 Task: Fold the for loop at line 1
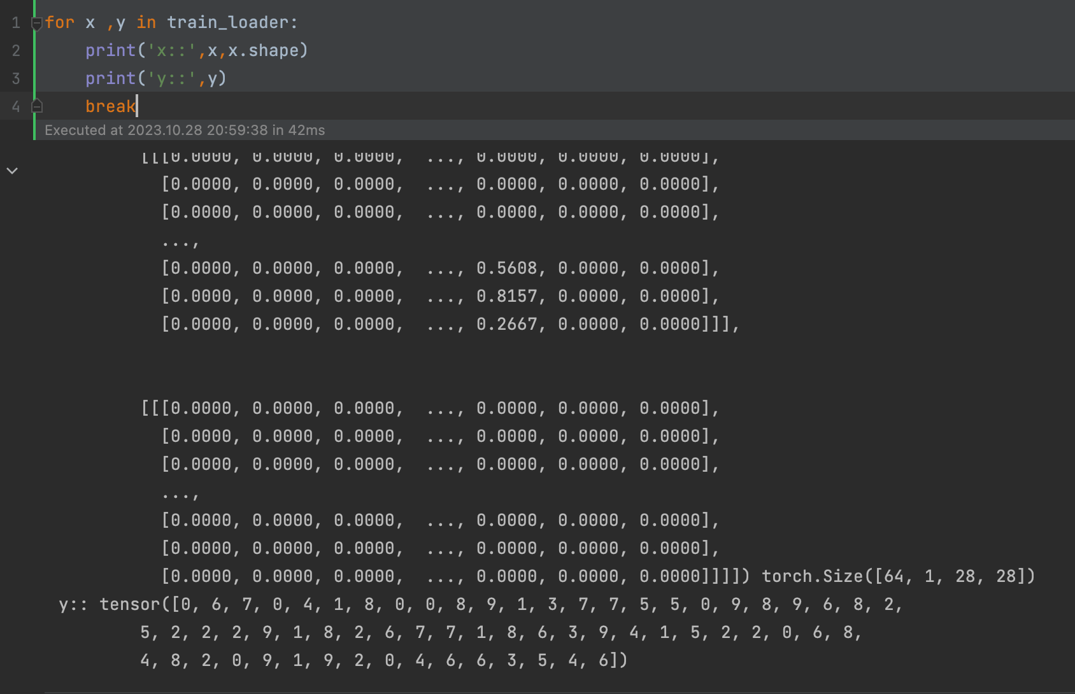pos(37,24)
